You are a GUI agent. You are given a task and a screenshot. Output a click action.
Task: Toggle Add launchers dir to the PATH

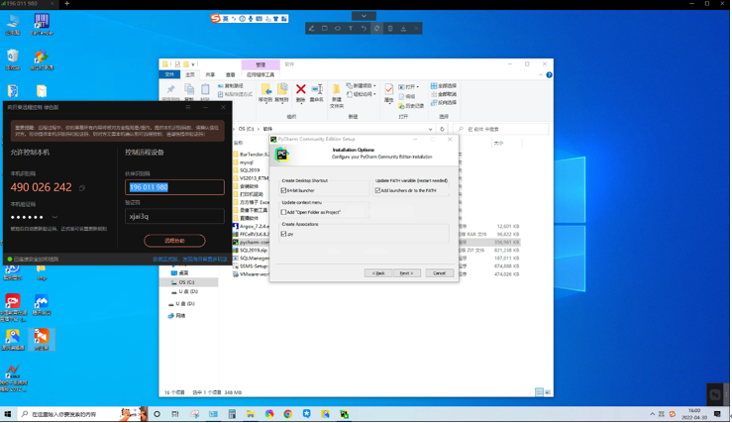coord(377,190)
